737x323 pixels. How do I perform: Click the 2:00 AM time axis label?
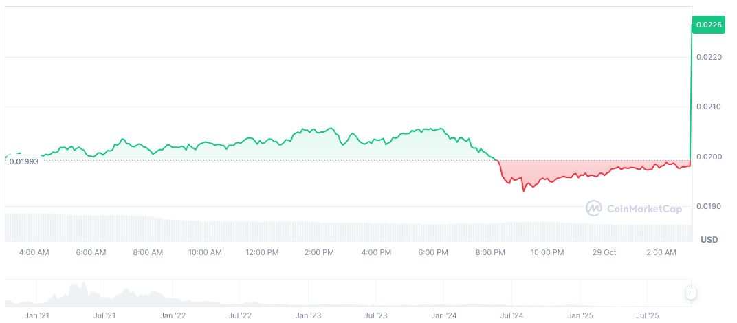[x=661, y=252]
